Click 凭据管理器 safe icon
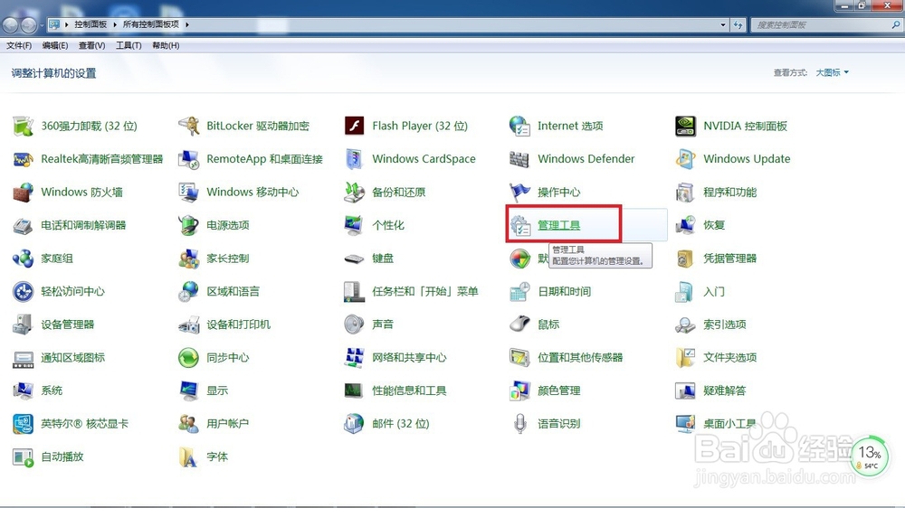 tap(686, 258)
